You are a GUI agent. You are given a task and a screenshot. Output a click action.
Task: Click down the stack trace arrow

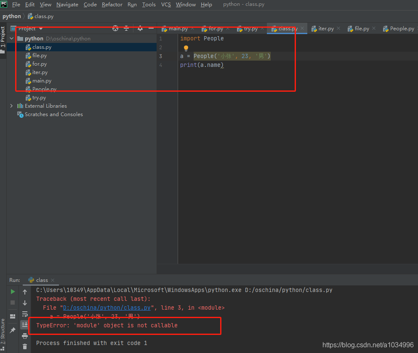pos(25,303)
